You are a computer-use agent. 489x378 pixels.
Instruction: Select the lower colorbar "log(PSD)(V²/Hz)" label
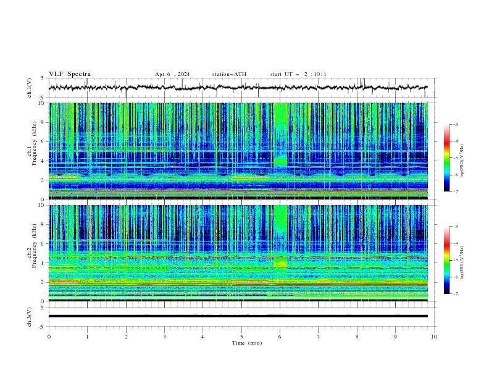pos(462,263)
